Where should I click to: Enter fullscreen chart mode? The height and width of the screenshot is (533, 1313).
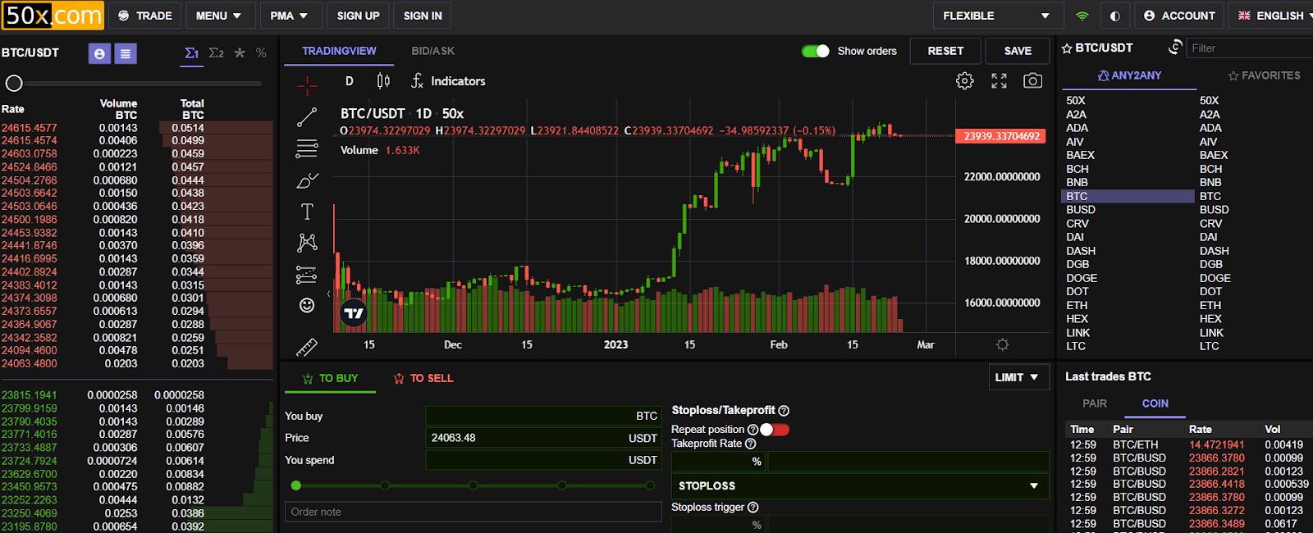coord(999,80)
